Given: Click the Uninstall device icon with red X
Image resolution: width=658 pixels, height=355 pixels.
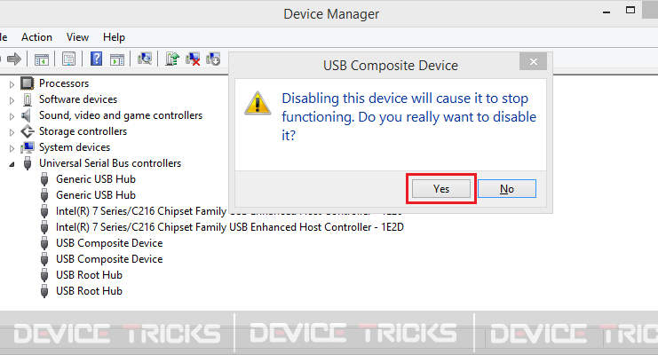Looking at the screenshot, I should click(193, 59).
